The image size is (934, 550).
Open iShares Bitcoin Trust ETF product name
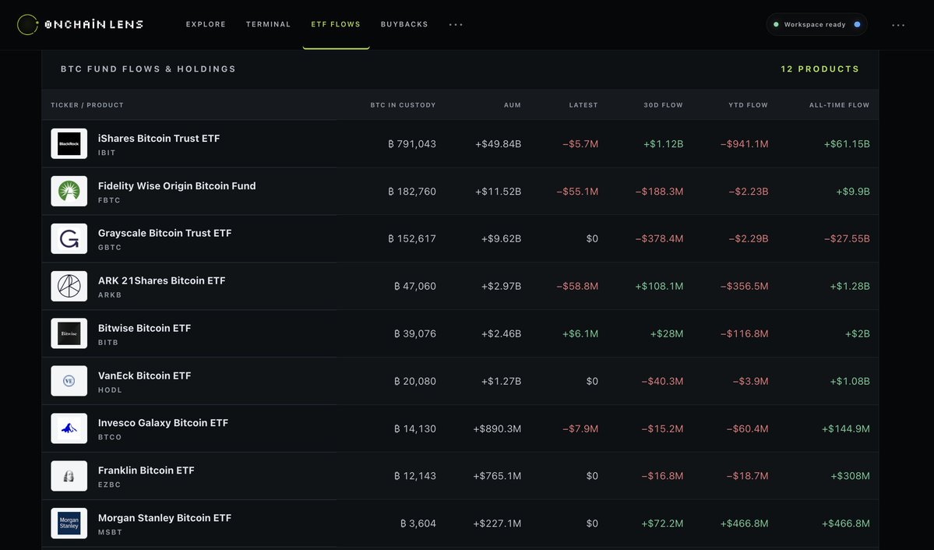click(x=159, y=138)
